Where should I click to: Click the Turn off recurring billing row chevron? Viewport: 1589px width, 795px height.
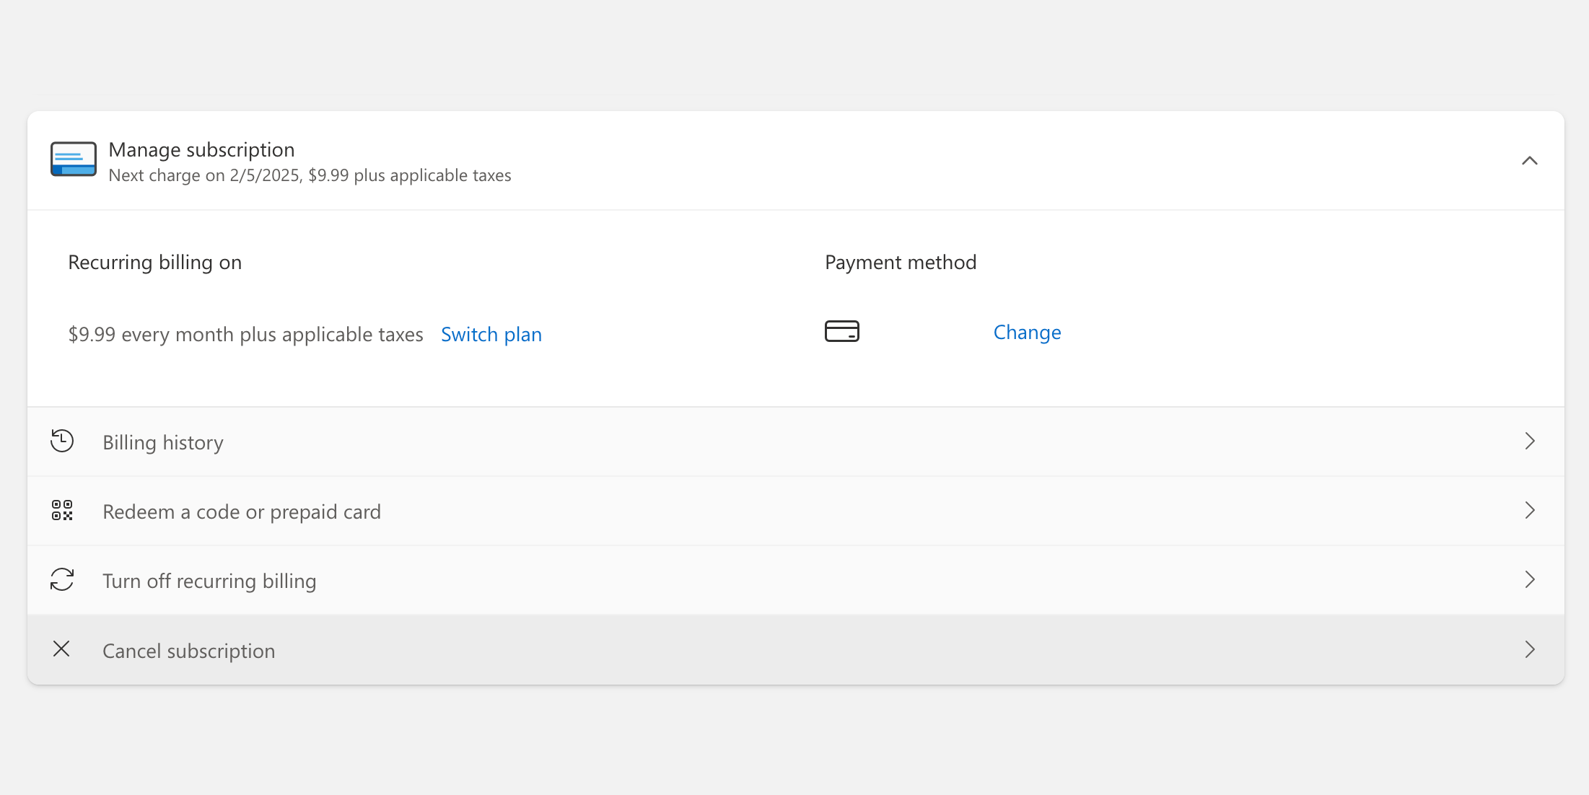1530,579
